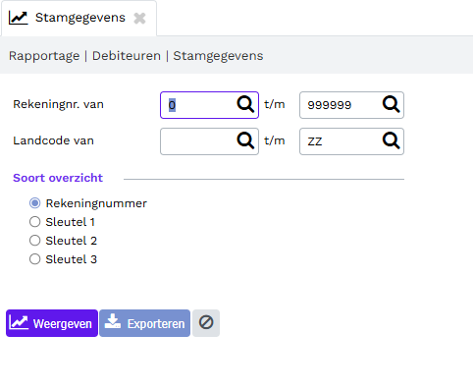
Task: Open lookup for Rekeningnr. t/m 999999 field
Action: [x=391, y=104]
